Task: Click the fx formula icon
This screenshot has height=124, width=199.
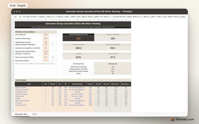Action: pos(20,17)
